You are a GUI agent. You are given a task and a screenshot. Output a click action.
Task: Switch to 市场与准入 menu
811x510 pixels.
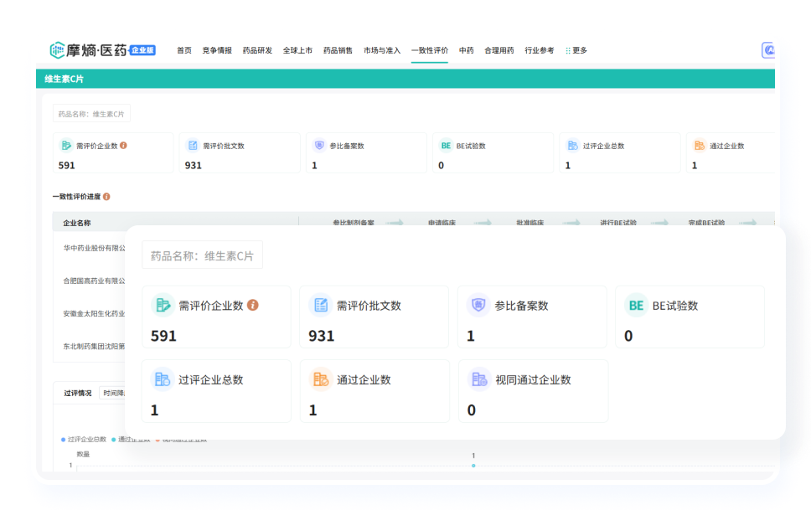tap(382, 50)
